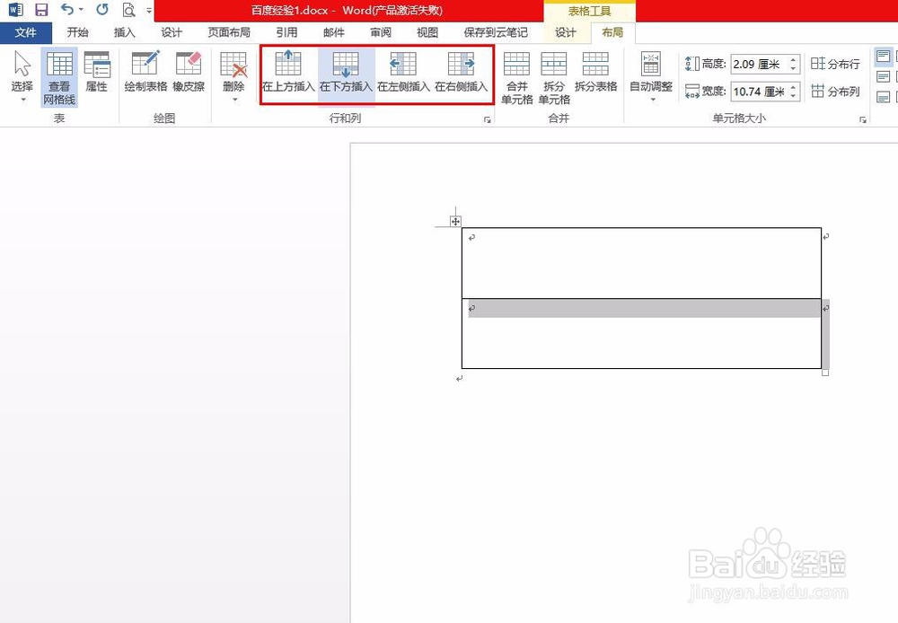Click 合并单元格 merge cells

click(516, 77)
